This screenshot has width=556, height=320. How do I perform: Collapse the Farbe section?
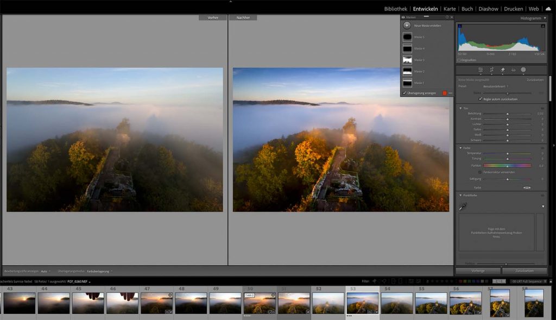pos(460,148)
